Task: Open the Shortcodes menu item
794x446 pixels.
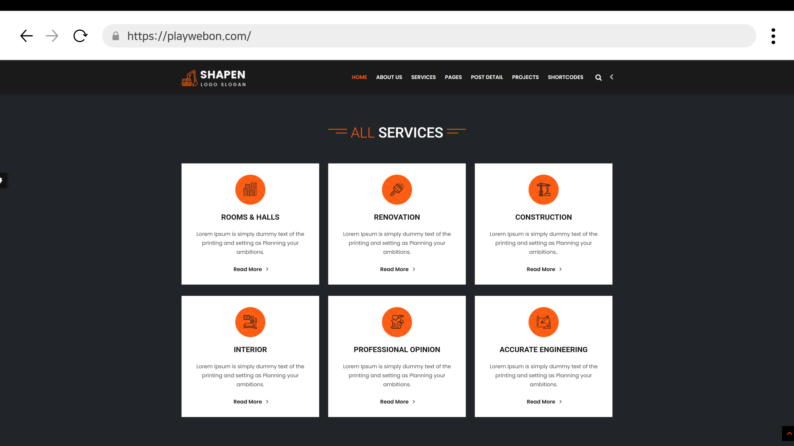Action: 565,77
